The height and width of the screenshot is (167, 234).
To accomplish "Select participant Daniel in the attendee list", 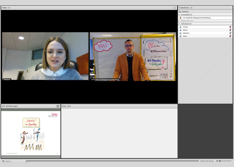I will 205,30.
